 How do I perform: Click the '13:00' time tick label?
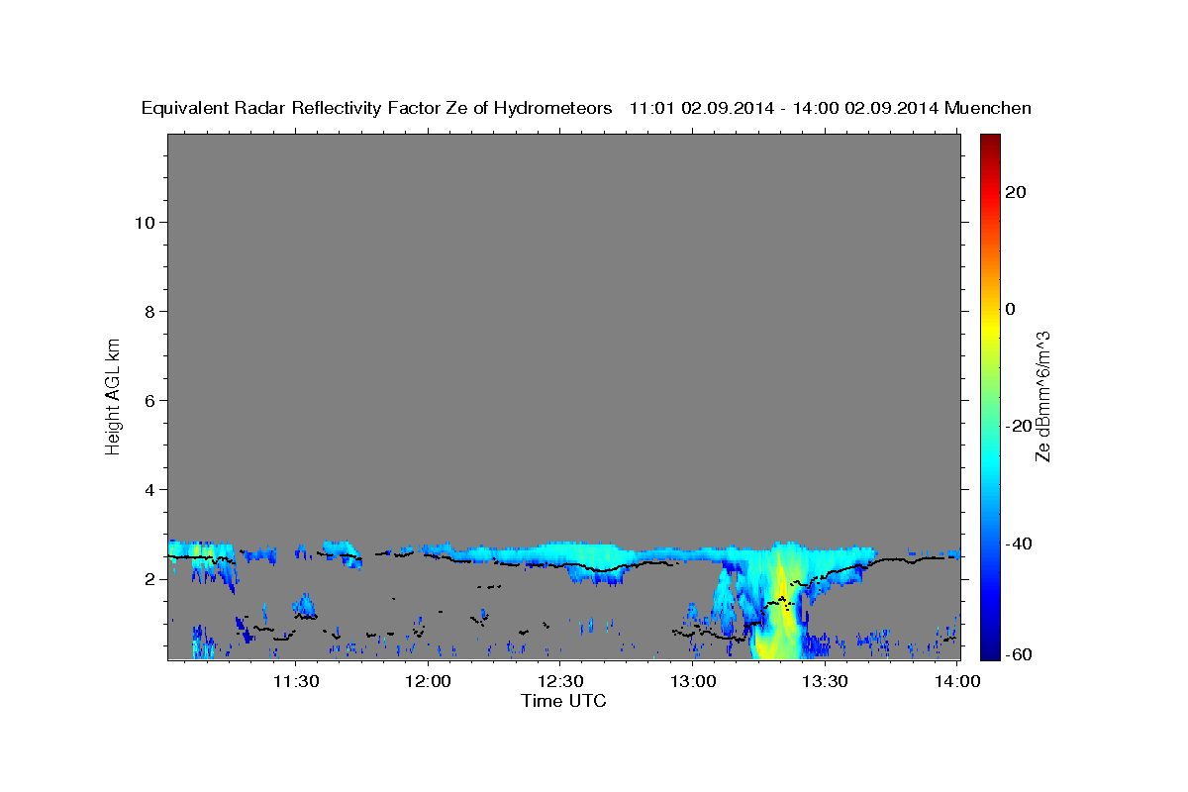click(x=692, y=681)
